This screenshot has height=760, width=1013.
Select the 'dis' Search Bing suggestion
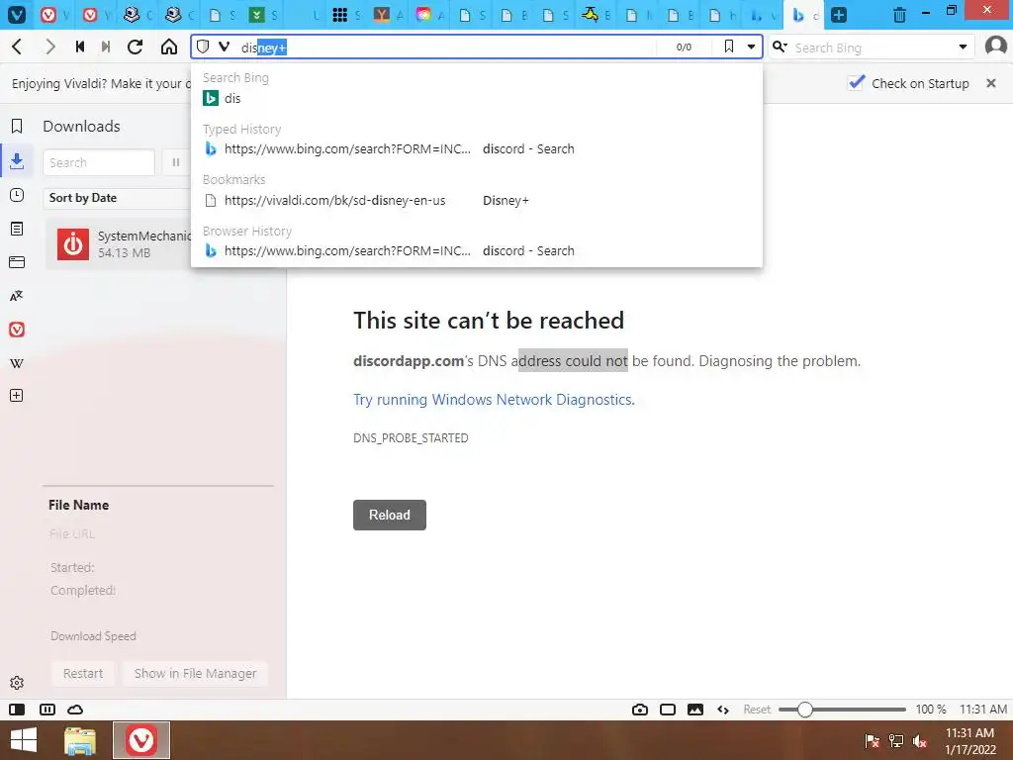tap(476, 98)
